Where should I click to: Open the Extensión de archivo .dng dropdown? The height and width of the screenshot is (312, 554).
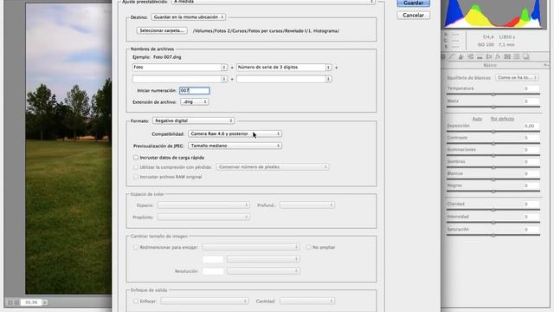pos(194,102)
